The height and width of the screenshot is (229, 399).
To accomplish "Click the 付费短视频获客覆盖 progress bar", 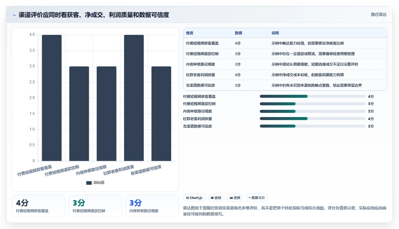I will (313, 96).
